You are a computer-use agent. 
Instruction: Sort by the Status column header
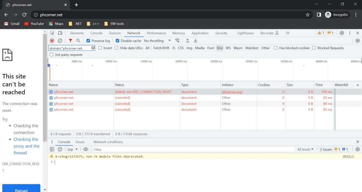(x=147, y=85)
